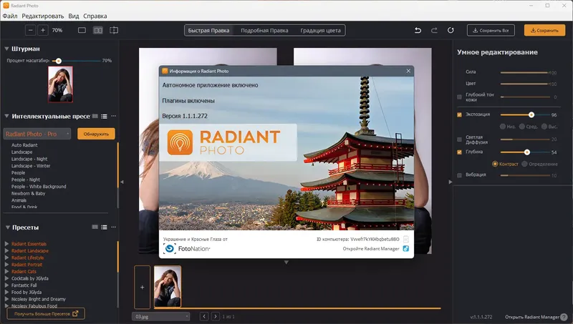Zoom out with the minus button

(30, 30)
